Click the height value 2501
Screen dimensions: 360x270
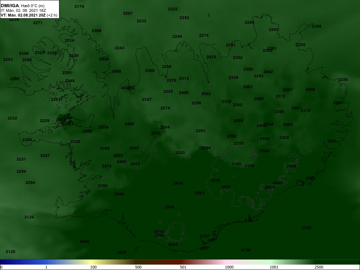(x=296, y=108)
